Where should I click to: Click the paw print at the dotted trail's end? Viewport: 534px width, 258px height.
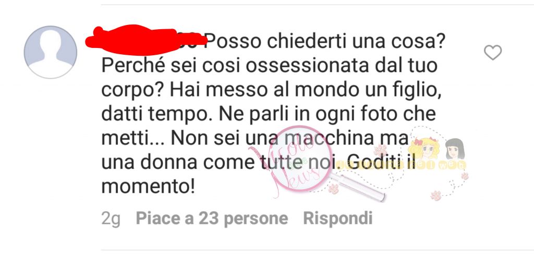pyautogui.click(x=436, y=195)
